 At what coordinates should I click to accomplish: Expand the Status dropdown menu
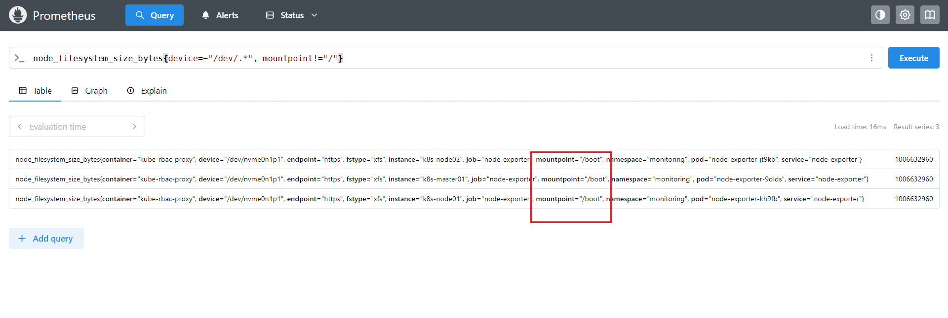click(291, 15)
